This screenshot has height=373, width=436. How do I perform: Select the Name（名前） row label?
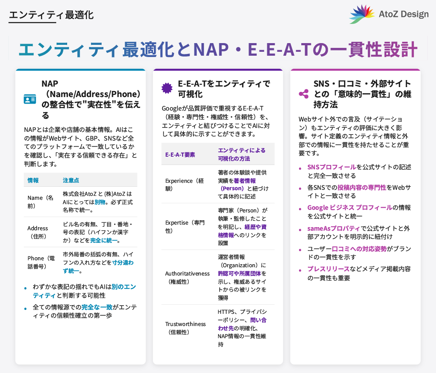coord(40,202)
